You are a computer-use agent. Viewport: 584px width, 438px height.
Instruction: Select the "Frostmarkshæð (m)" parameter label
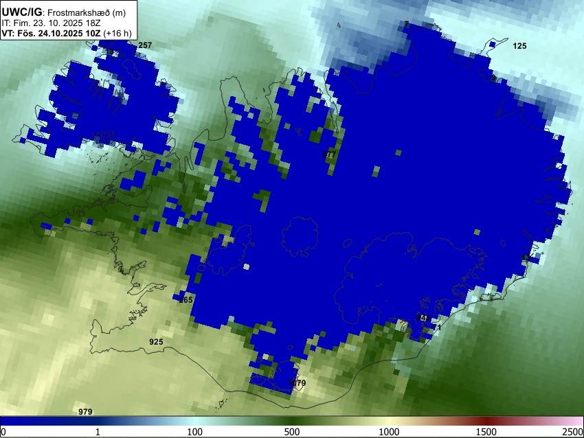[x=87, y=12]
